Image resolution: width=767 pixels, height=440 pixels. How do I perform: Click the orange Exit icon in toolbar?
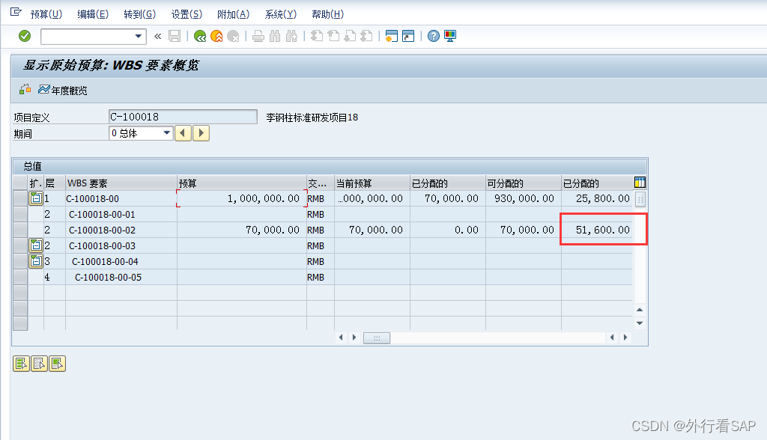pyautogui.click(x=216, y=36)
